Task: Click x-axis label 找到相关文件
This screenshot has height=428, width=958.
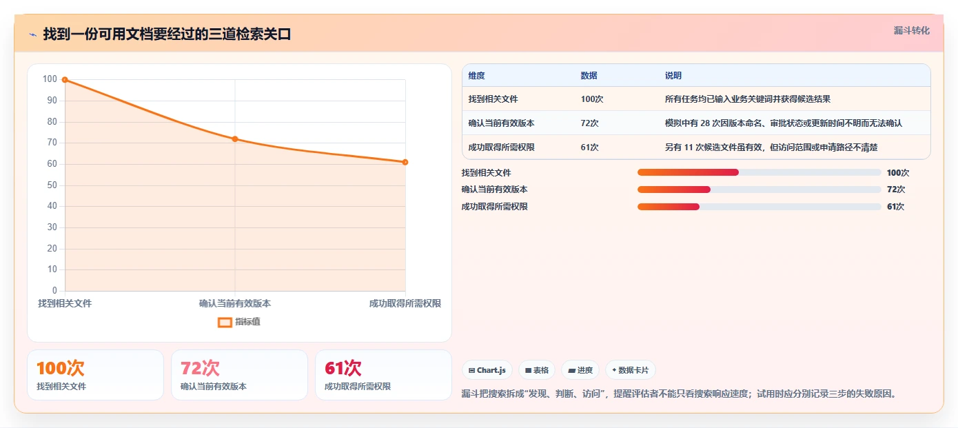Action: [x=65, y=304]
